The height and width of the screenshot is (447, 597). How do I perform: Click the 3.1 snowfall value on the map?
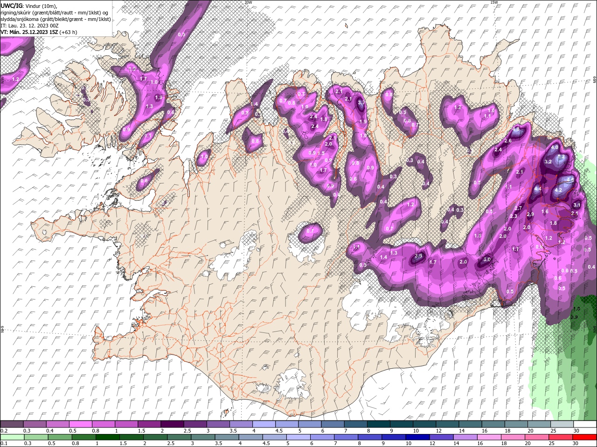576,205
